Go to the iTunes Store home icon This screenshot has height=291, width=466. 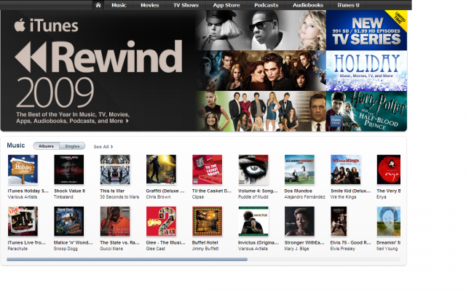[x=98, y=5]
